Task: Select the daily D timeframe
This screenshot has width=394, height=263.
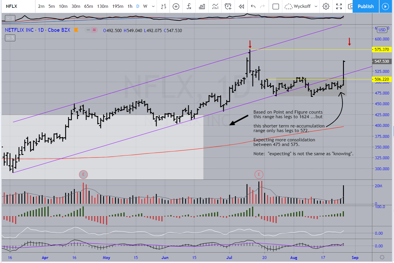Action: [x=138, y=6]
